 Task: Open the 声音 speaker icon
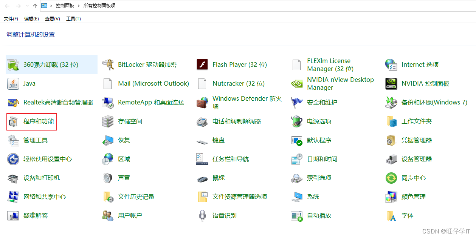(108, 178)
